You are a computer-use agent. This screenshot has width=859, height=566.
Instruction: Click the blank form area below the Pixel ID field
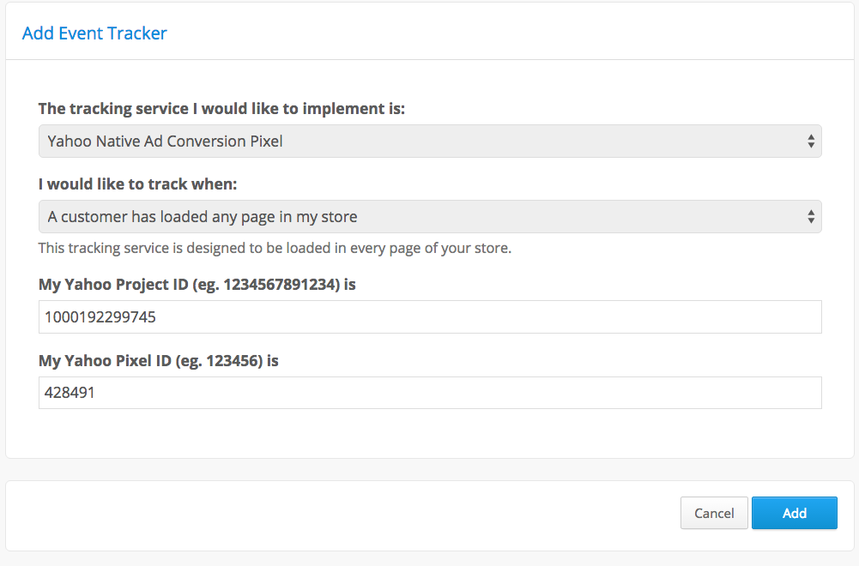[x=430, y=434]
